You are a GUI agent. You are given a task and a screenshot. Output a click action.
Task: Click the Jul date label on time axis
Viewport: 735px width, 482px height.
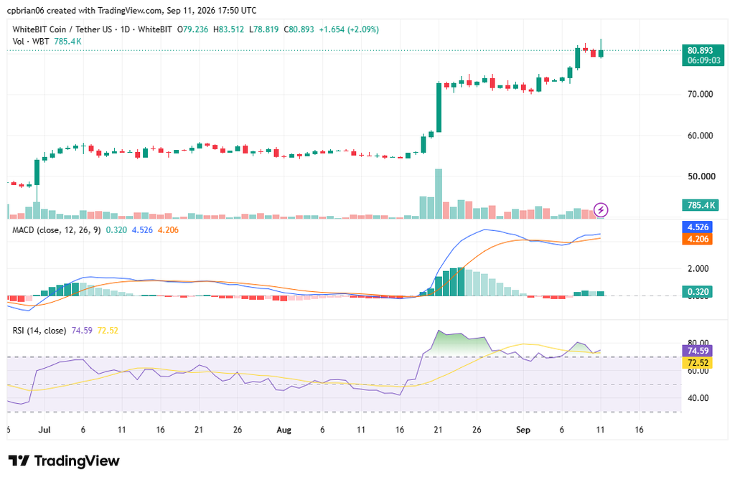[45, 430]
